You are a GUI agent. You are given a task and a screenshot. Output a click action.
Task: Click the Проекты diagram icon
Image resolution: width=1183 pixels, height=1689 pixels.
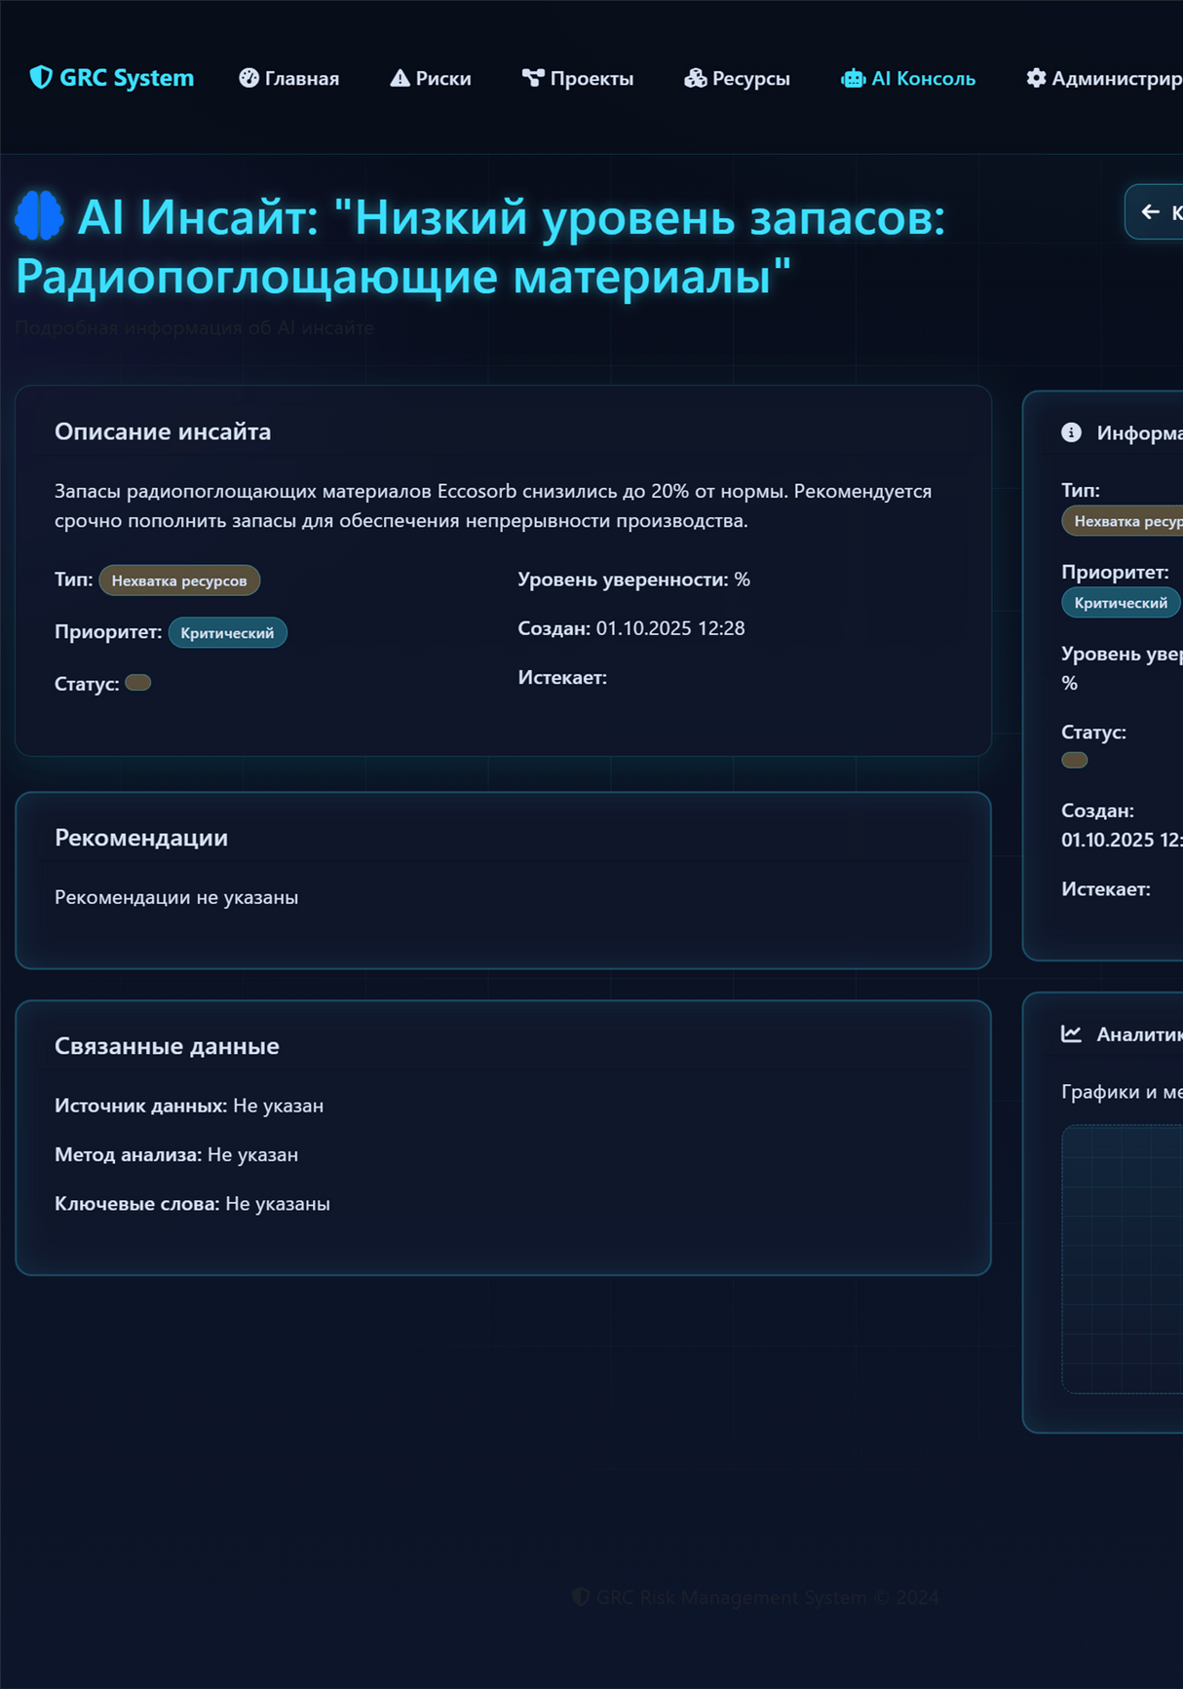click(x=533, y=78)
